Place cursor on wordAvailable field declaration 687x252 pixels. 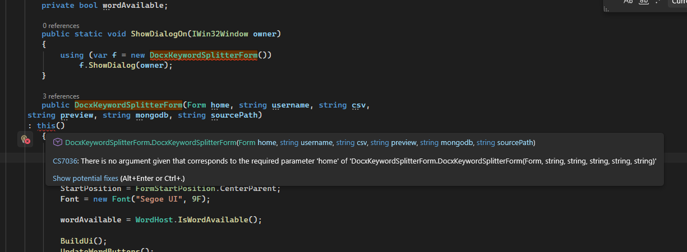pyautogui.click(x=133, y=6)
